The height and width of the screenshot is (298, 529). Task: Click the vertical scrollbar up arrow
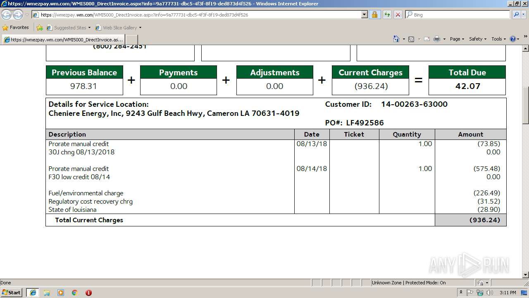pyautogui.click(x=526, y=48)
